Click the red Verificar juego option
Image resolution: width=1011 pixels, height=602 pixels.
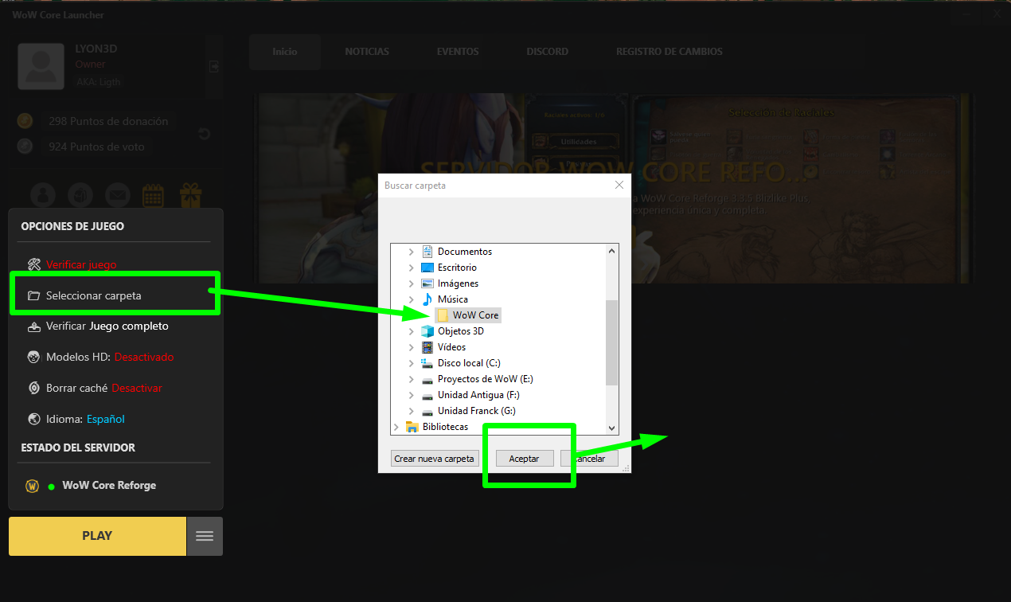click(x=81, y=264)
